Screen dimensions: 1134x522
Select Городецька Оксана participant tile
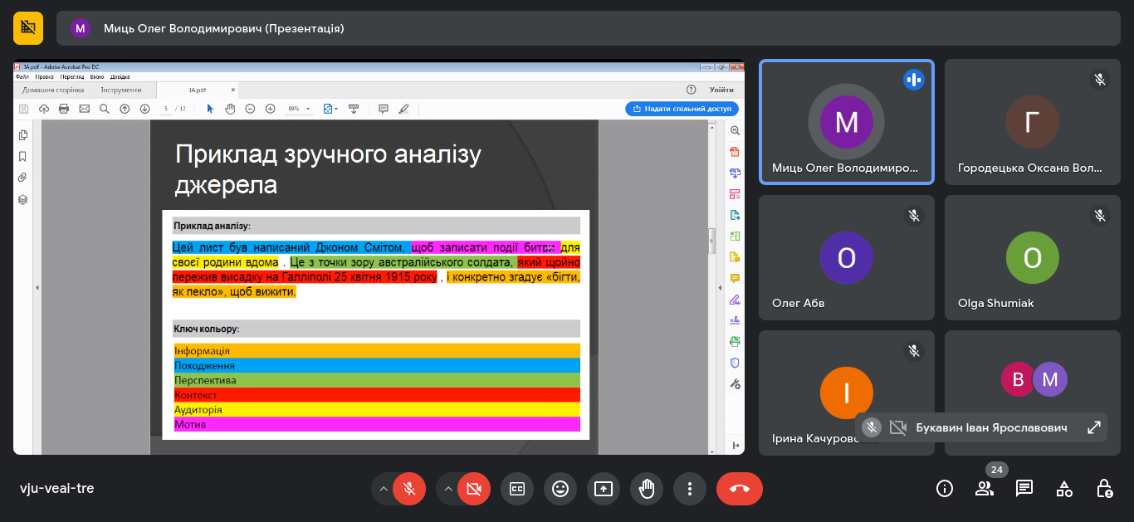point(1033,122)
